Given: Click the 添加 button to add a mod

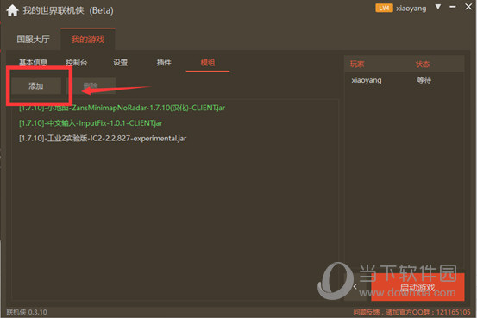Looking at the screenshot, I should pos(36,85).
